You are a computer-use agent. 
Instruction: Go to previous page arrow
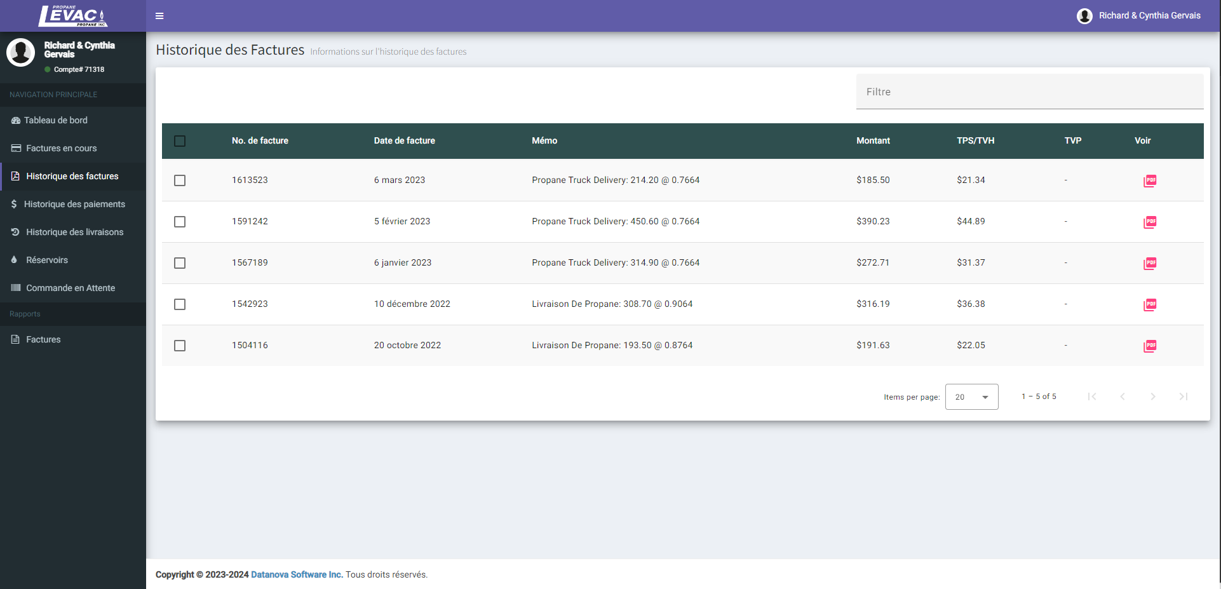click(1123, 396)
